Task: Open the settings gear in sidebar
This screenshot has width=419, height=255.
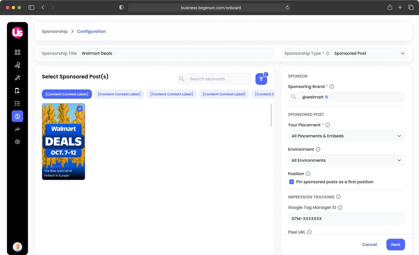Action: [x=17, y=142]
